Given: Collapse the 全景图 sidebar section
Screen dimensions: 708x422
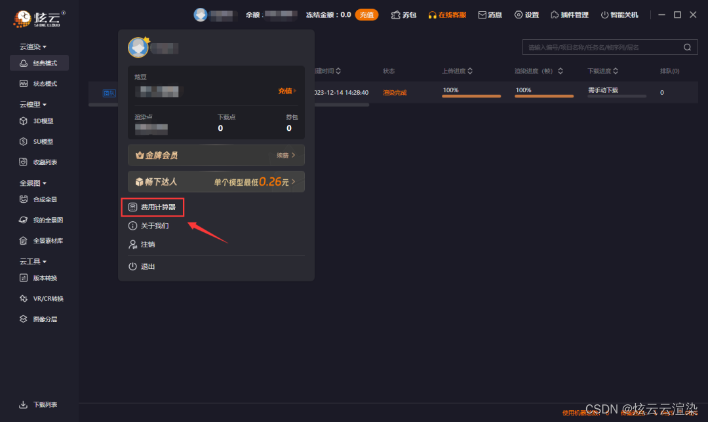Looking at the screenshot, I should (x=33, y=183).
